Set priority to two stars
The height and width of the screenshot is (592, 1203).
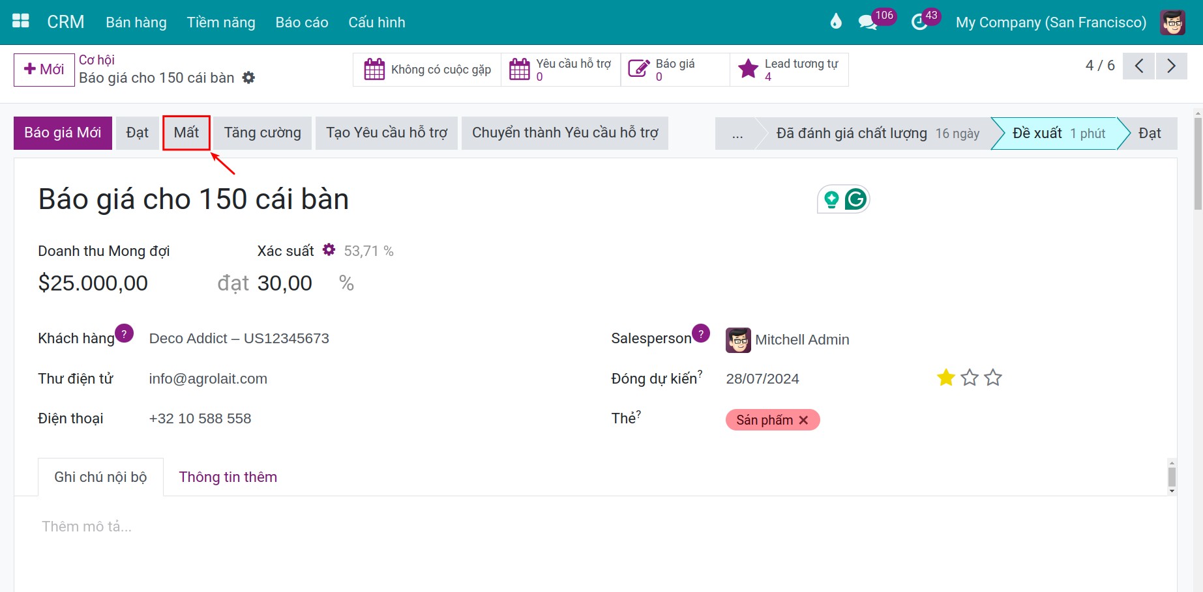[x=970, y=378]
